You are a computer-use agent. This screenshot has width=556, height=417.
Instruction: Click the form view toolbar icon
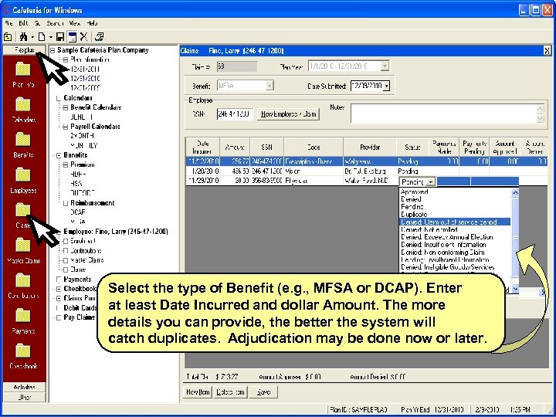click(x=72, y=36)
